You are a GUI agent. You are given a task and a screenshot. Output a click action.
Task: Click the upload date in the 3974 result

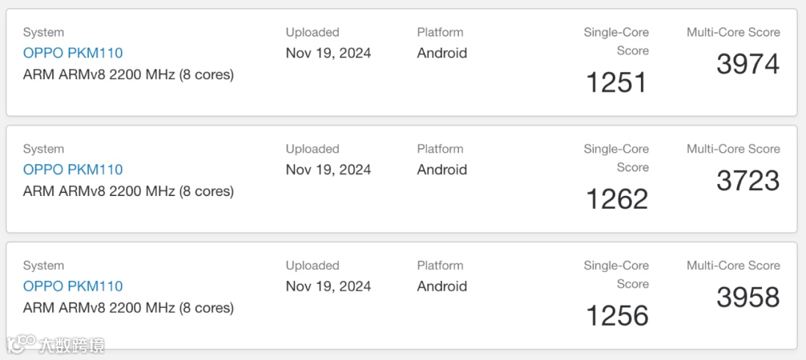328,53
